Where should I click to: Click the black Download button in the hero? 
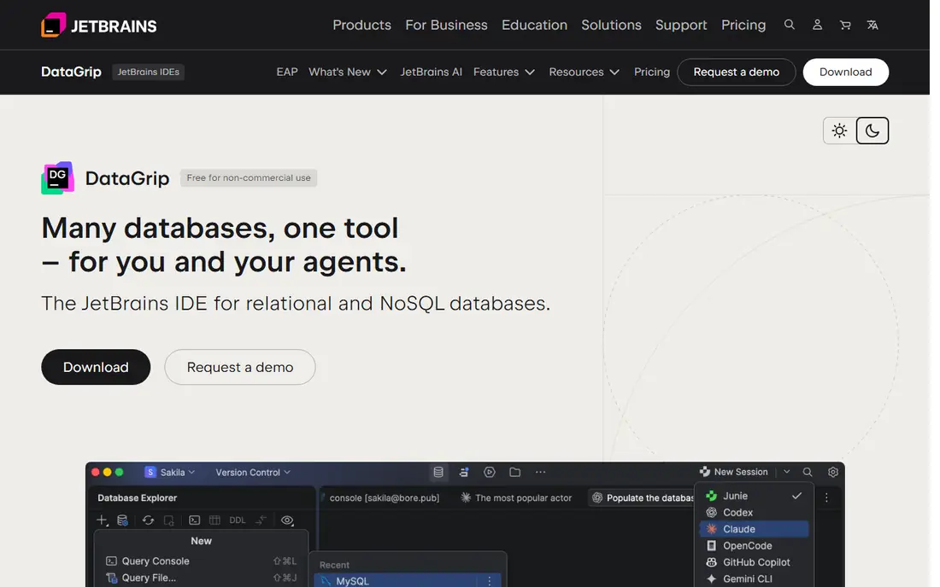pos(96,367)
